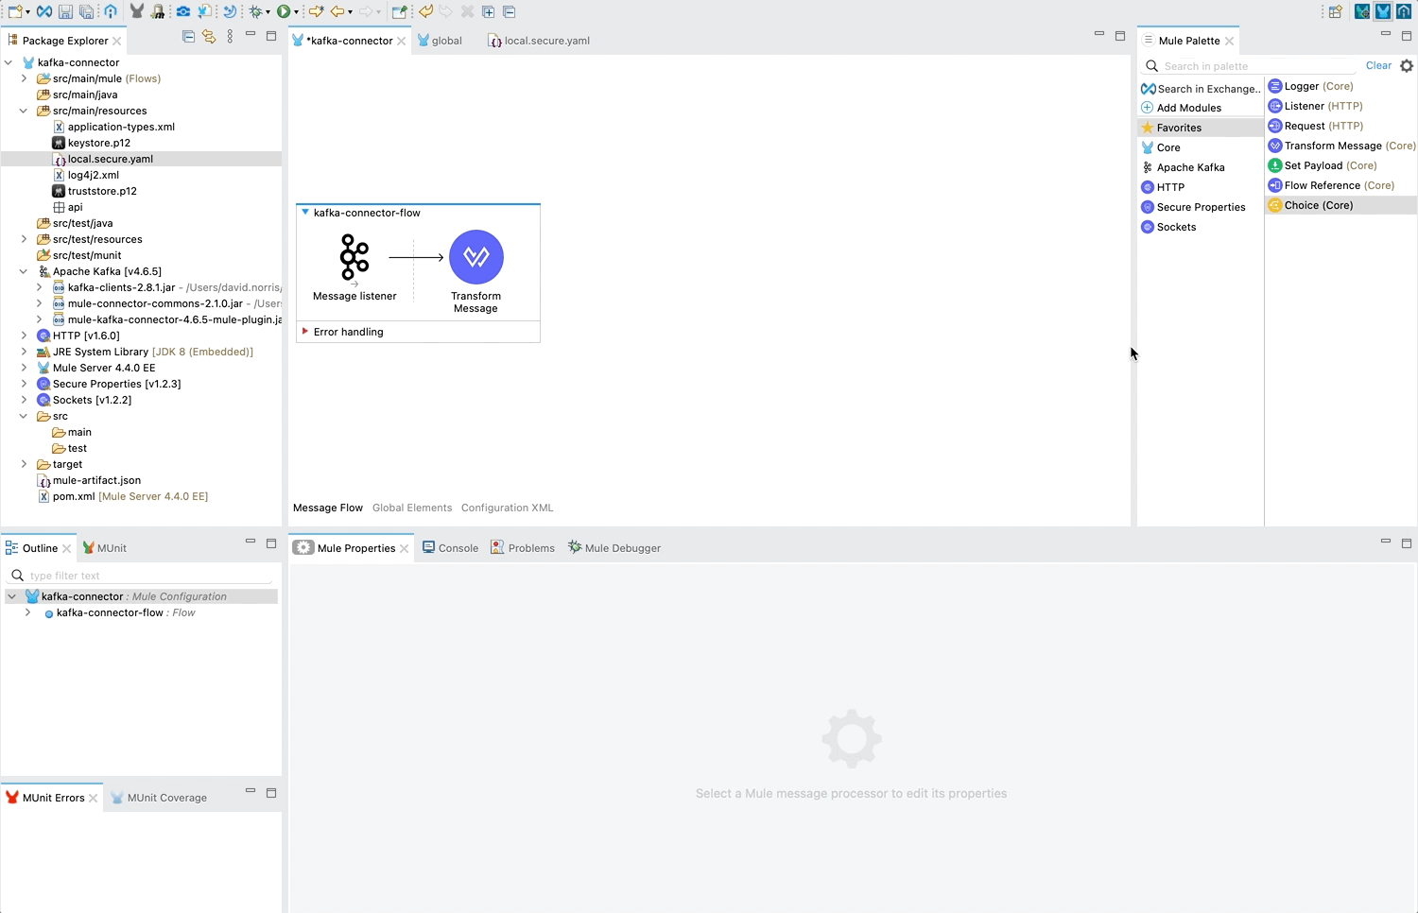Open the Configuration XML view
The image size is (1418, 913).
(507, 508)
